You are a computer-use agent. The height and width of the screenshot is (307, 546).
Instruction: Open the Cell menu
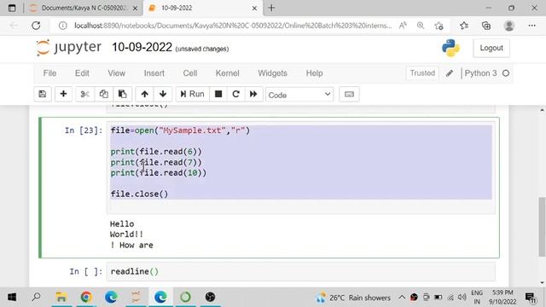[x=190, y=73]
